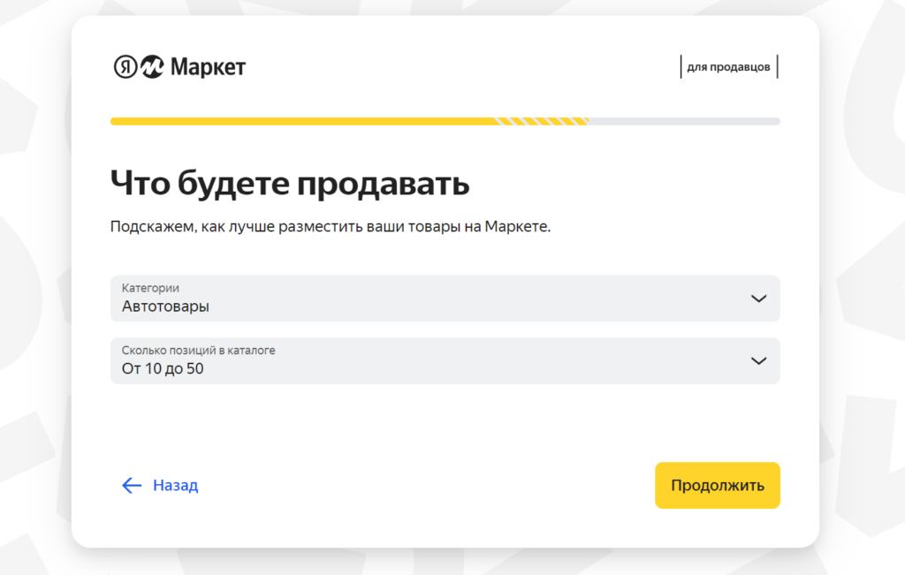Screen dimensions: 905x575
Task: Open the Категории dropdown showing Автотовары
Action: click(x=445, y=299)
